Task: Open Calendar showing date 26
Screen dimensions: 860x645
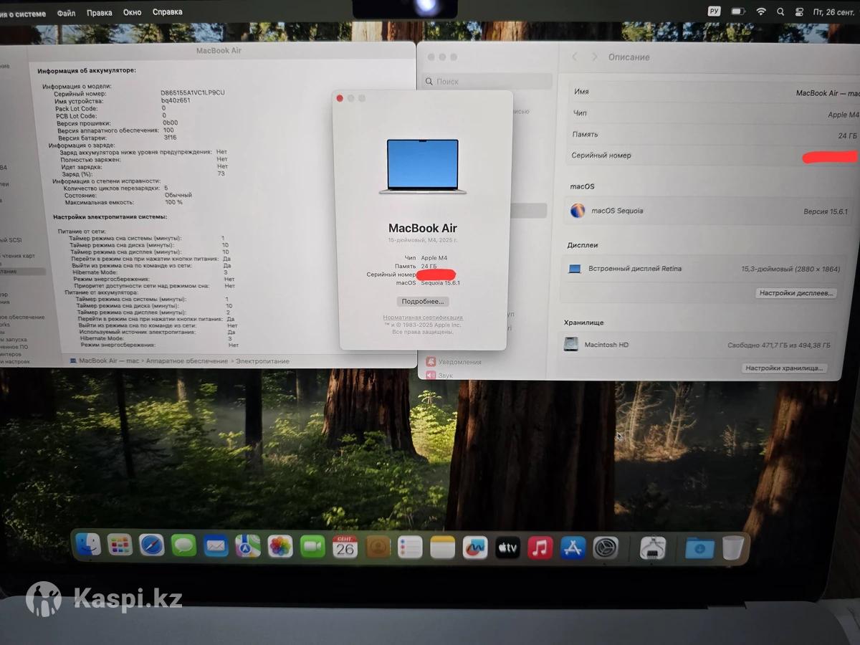Action: coord(345,548)
